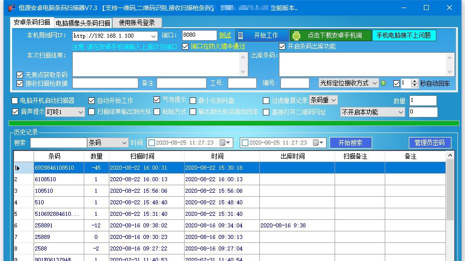Click the 测试 port test link
The width and height of the screenshot is (465, 261).
(x=225, y=36)
